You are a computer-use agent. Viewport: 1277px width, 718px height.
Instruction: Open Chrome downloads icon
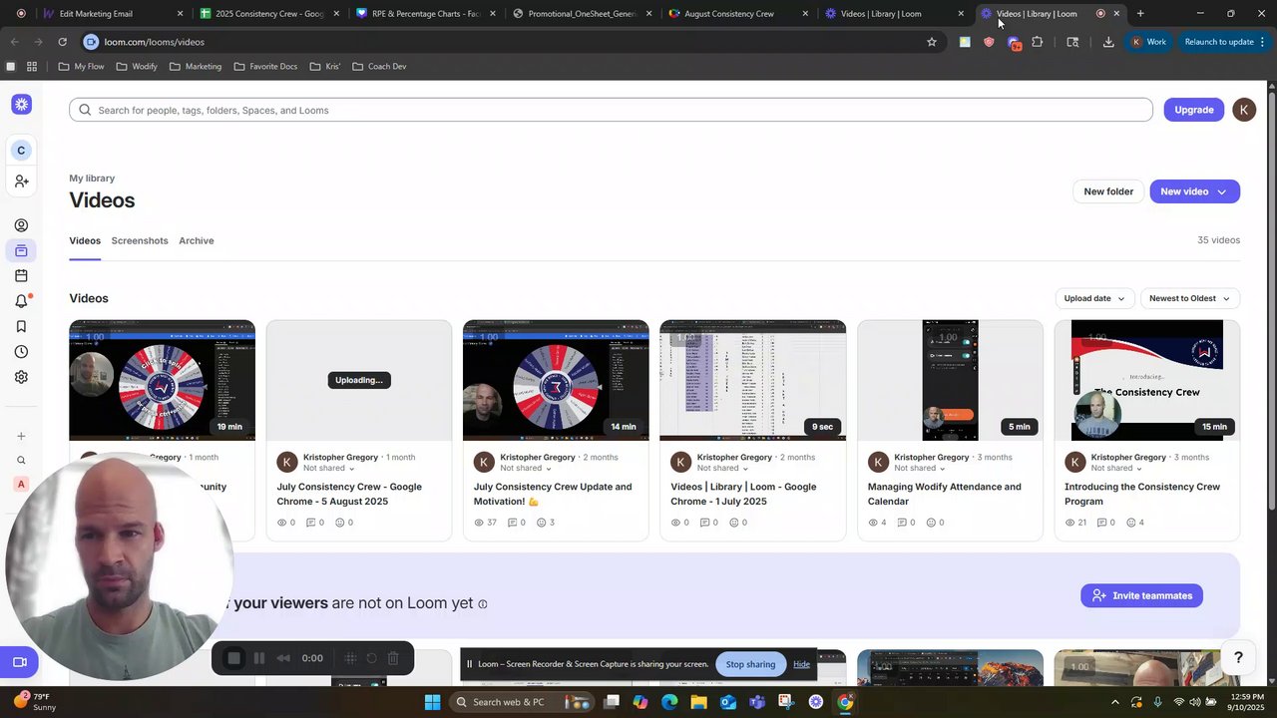tap(1108, 42)
